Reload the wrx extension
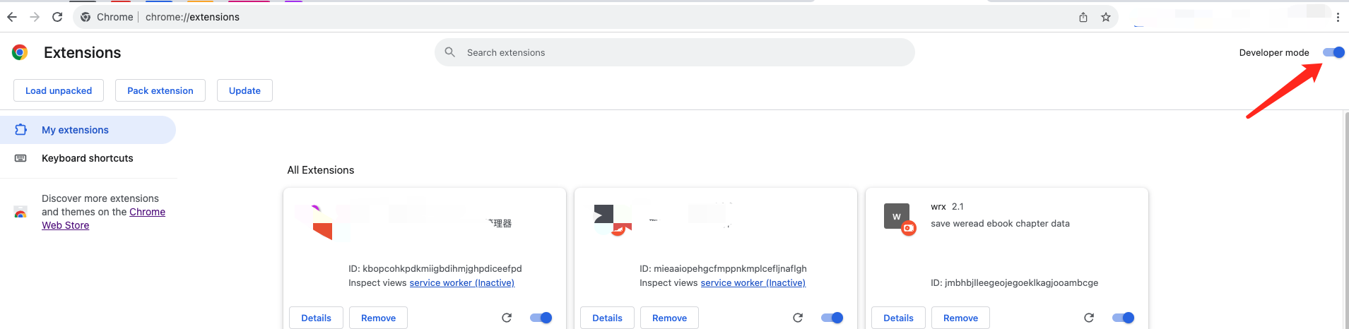 pyautogui.click(x=1089, y=318)
